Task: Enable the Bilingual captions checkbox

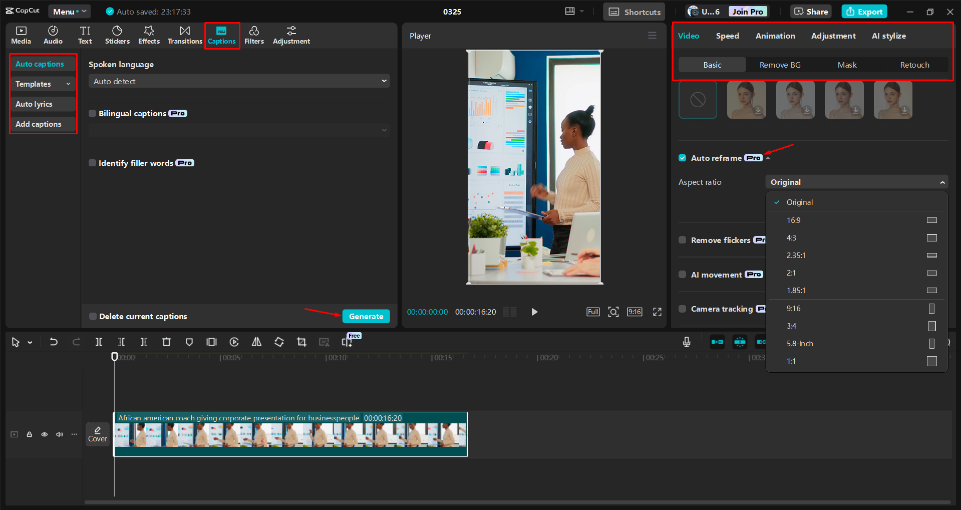Action: click(92, 113)
